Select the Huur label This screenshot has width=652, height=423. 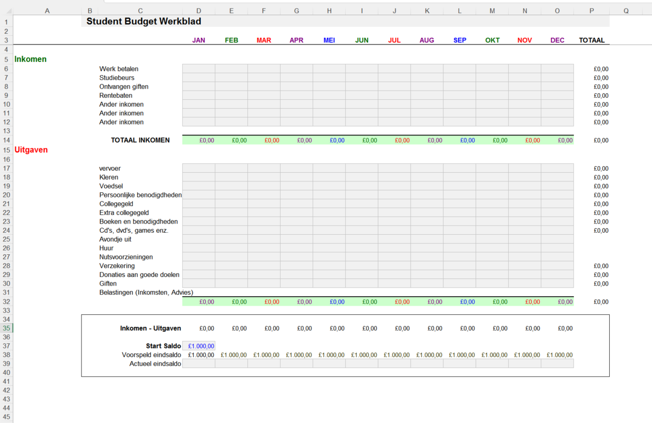point(106,248)
